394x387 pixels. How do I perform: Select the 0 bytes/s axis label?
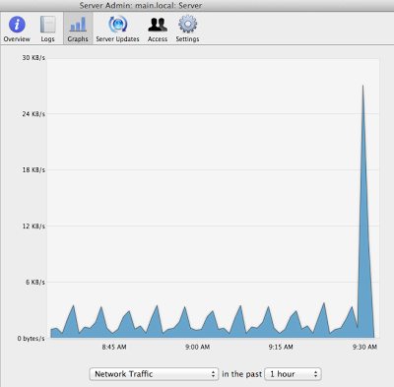pyautogui.click(x=32, y=338)
